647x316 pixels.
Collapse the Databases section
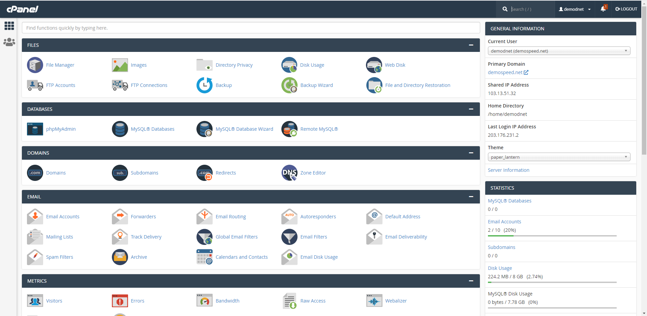[x=471, y=109]
